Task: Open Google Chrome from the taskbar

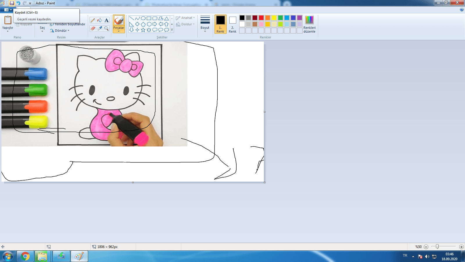Action: [x=25, y=256]
